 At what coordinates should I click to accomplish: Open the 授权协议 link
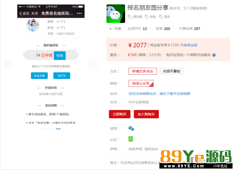pyautogui.click(x=151, y=149)
